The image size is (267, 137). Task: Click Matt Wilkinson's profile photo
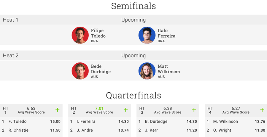(x=147, y=71)
